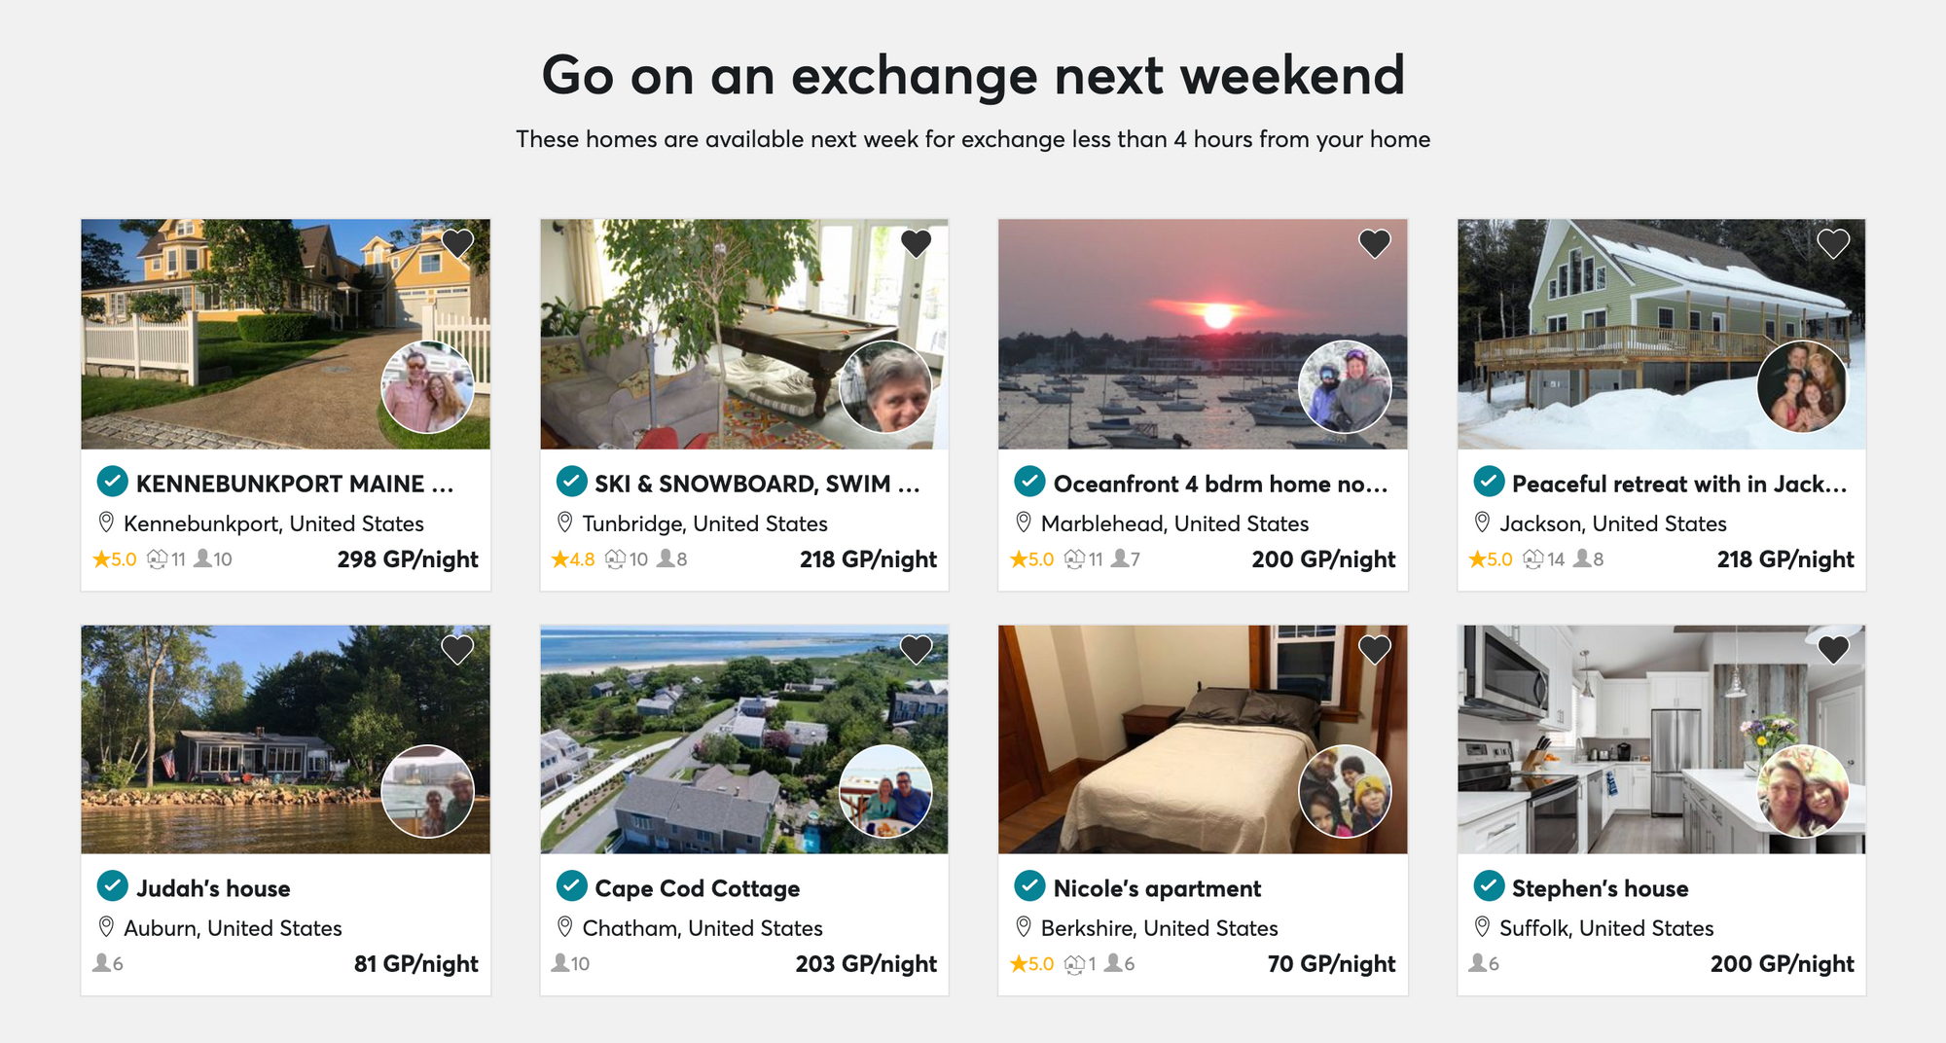
Task: Heart Nicole's apartment listing
Action: [x=1374, y=649]
